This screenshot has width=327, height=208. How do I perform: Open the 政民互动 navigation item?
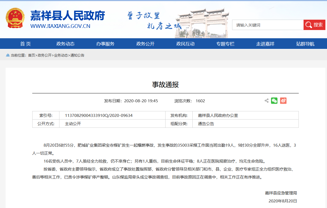point(185,44)
